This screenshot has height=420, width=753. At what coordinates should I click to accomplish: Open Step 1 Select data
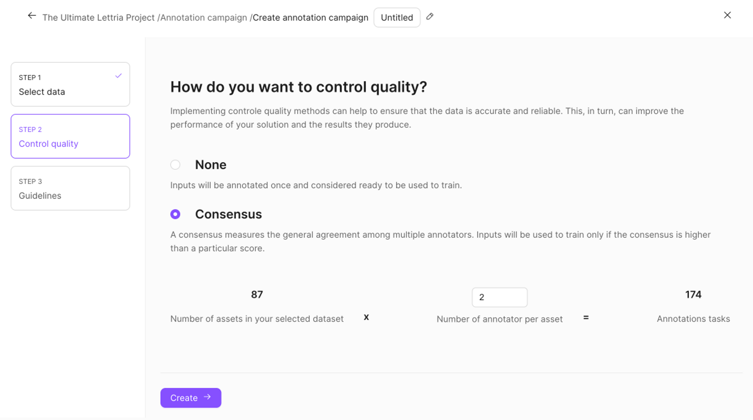tap(70, 84)
